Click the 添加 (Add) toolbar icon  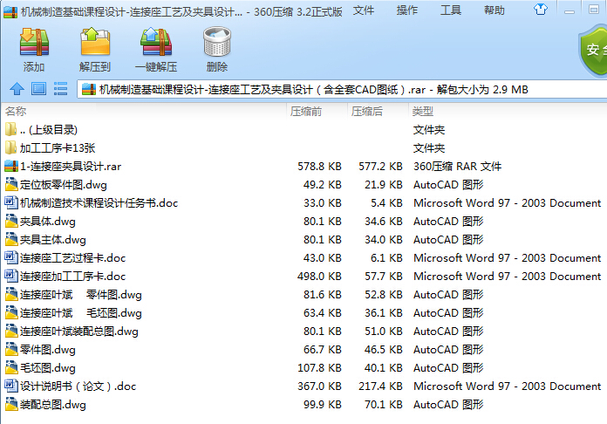click(34, 42)
